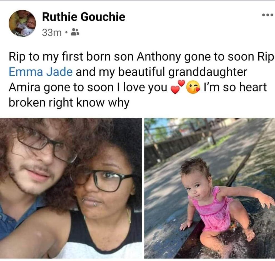Open Ruthie Gouchie's round profile picture
Image resolution: width=275 pixels, height=261 pixels.
[x=22, y=23]
